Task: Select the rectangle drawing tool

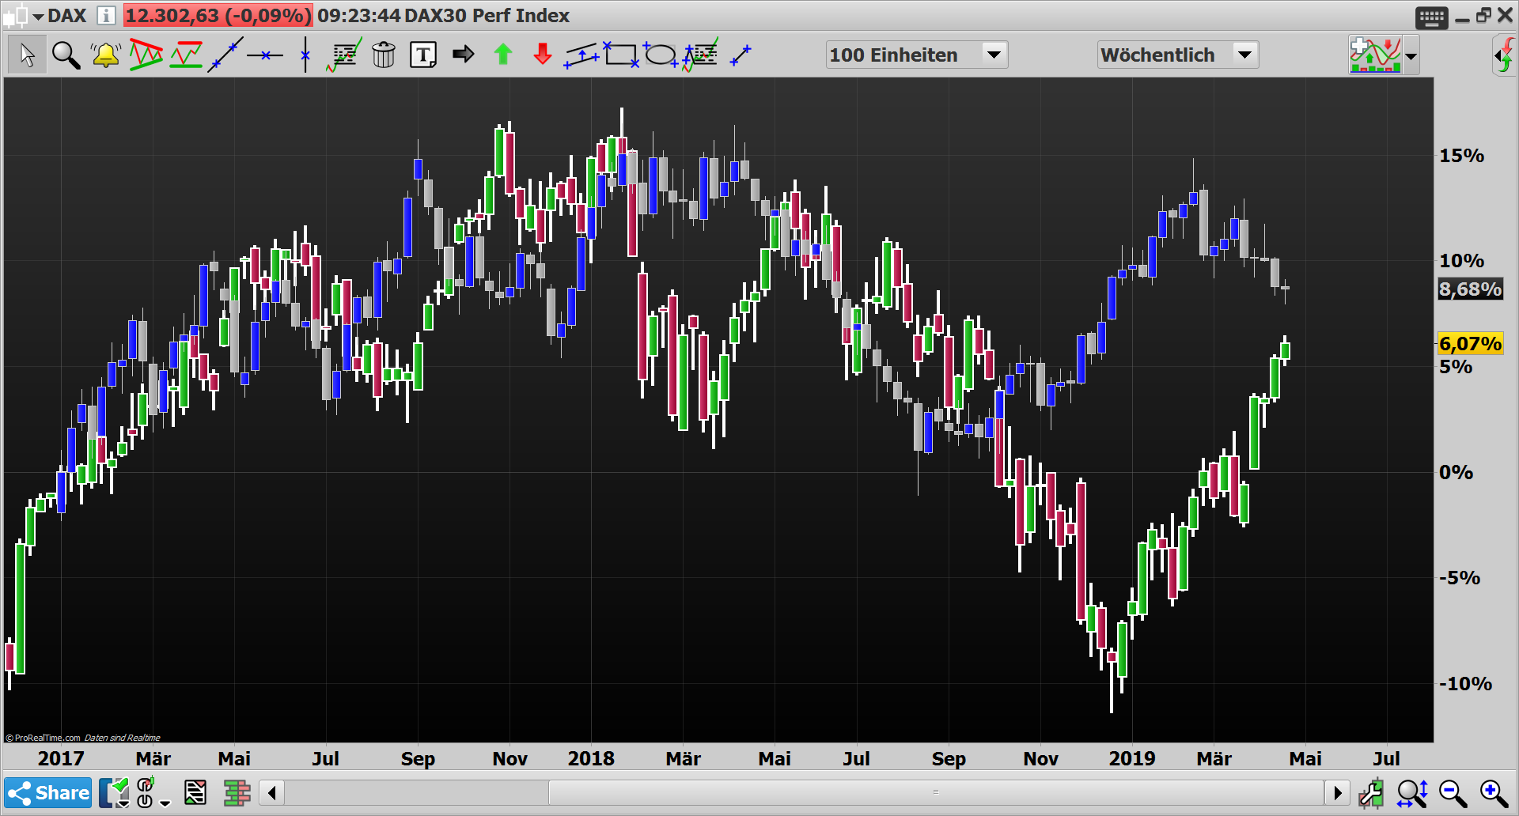Action: click(623, 54)
